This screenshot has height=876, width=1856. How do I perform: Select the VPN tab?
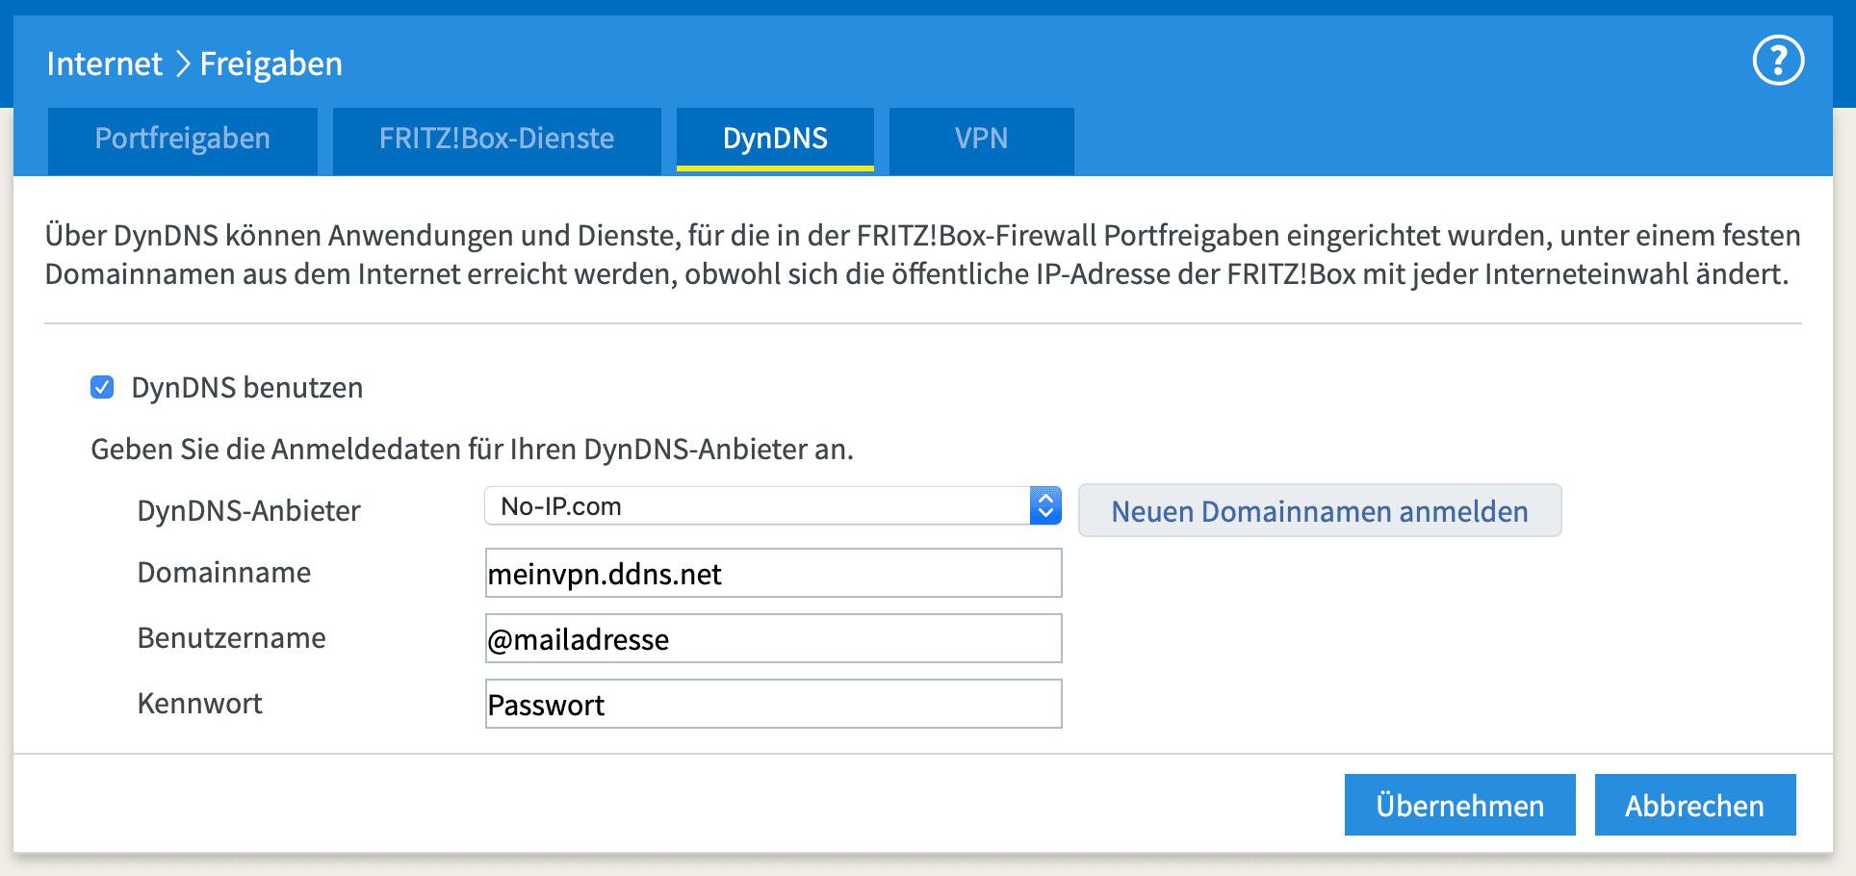[x=980, y=140]
